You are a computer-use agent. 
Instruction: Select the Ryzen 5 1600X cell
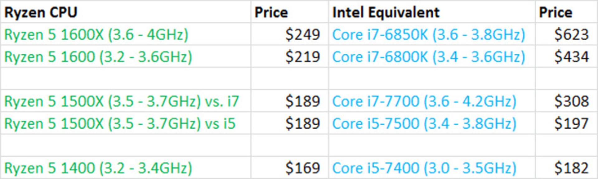(x=126, y=34)
